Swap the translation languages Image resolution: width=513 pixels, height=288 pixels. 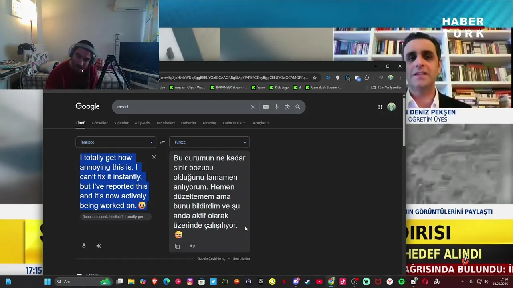tap(162, 142)
